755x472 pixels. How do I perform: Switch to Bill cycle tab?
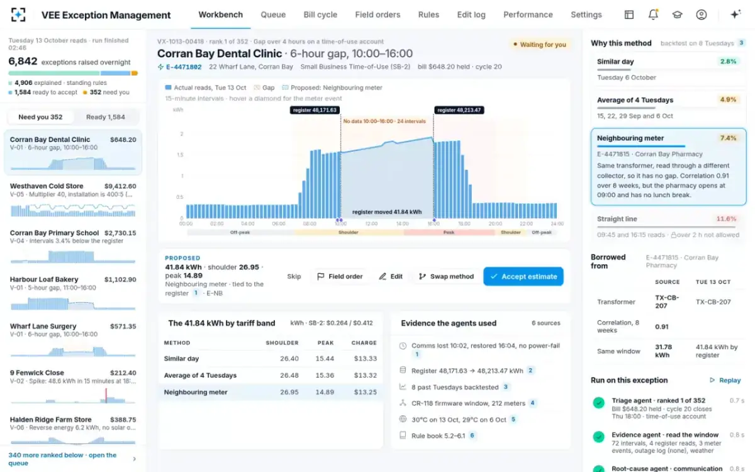320,14
